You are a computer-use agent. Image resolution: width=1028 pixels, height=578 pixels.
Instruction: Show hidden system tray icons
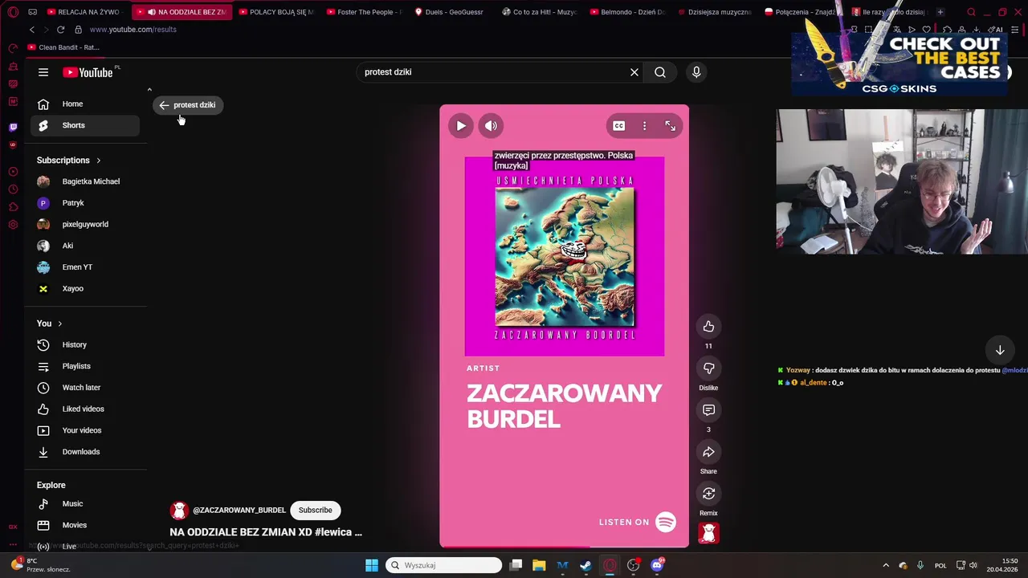[x=886, y=565]
